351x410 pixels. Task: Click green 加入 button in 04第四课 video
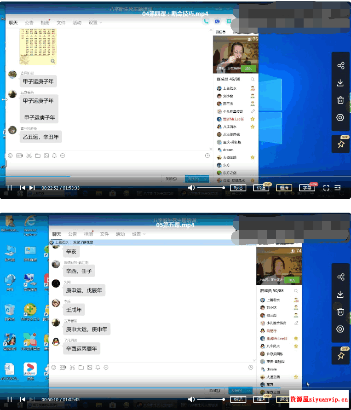248,69
